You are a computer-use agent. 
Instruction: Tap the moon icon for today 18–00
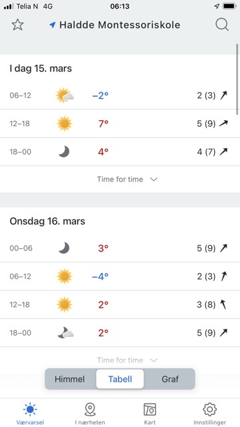click(x=64, y=151)
